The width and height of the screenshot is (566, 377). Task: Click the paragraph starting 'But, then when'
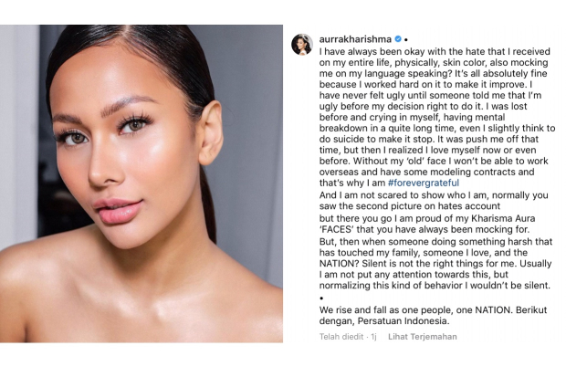[x=435, y=263]
